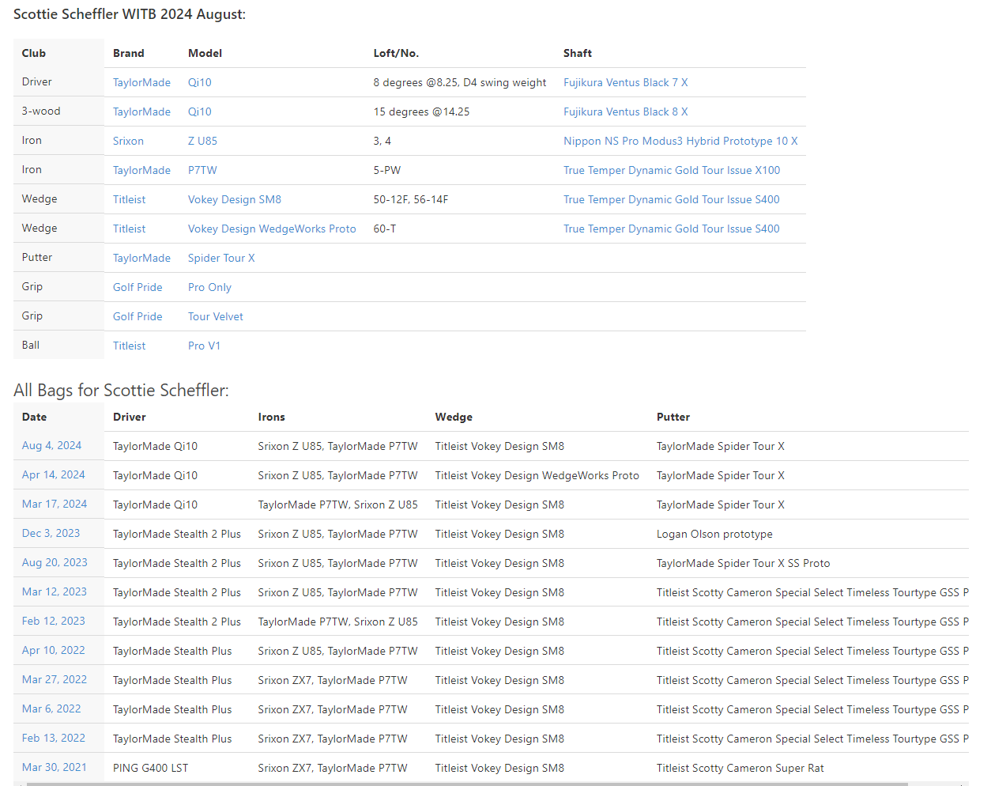Open Vokey Design WedgeWorks Proto model link
The image size is (991, 786).
tap(272, 229)
